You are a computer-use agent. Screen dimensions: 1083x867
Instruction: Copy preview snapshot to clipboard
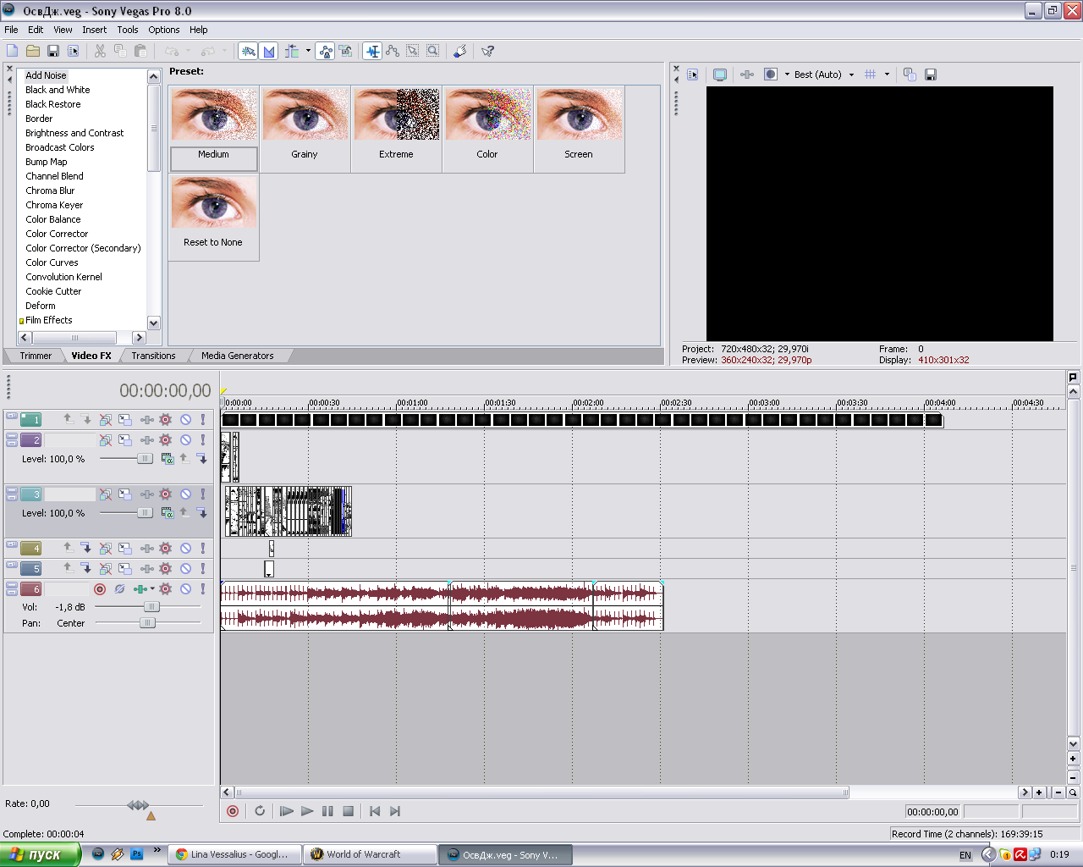coord(910,75)
